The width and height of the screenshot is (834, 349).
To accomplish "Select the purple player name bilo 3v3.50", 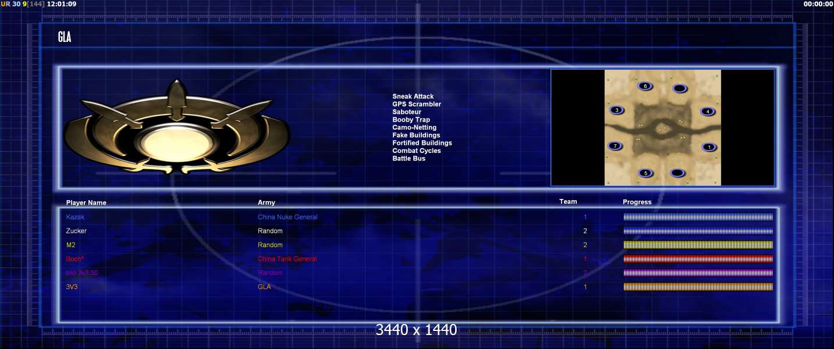I will [x=82, y=273].
